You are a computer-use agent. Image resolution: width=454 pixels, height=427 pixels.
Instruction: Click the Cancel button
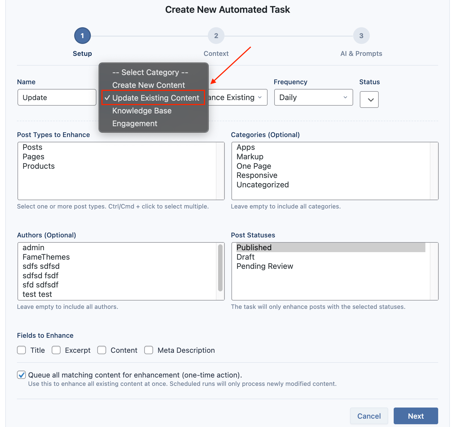pyautogui.click(x=369, y=416)
